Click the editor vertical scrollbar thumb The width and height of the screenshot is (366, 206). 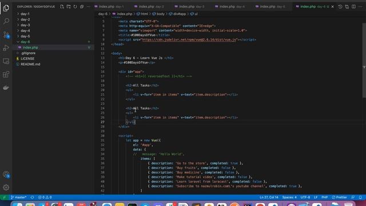[364, 60]
